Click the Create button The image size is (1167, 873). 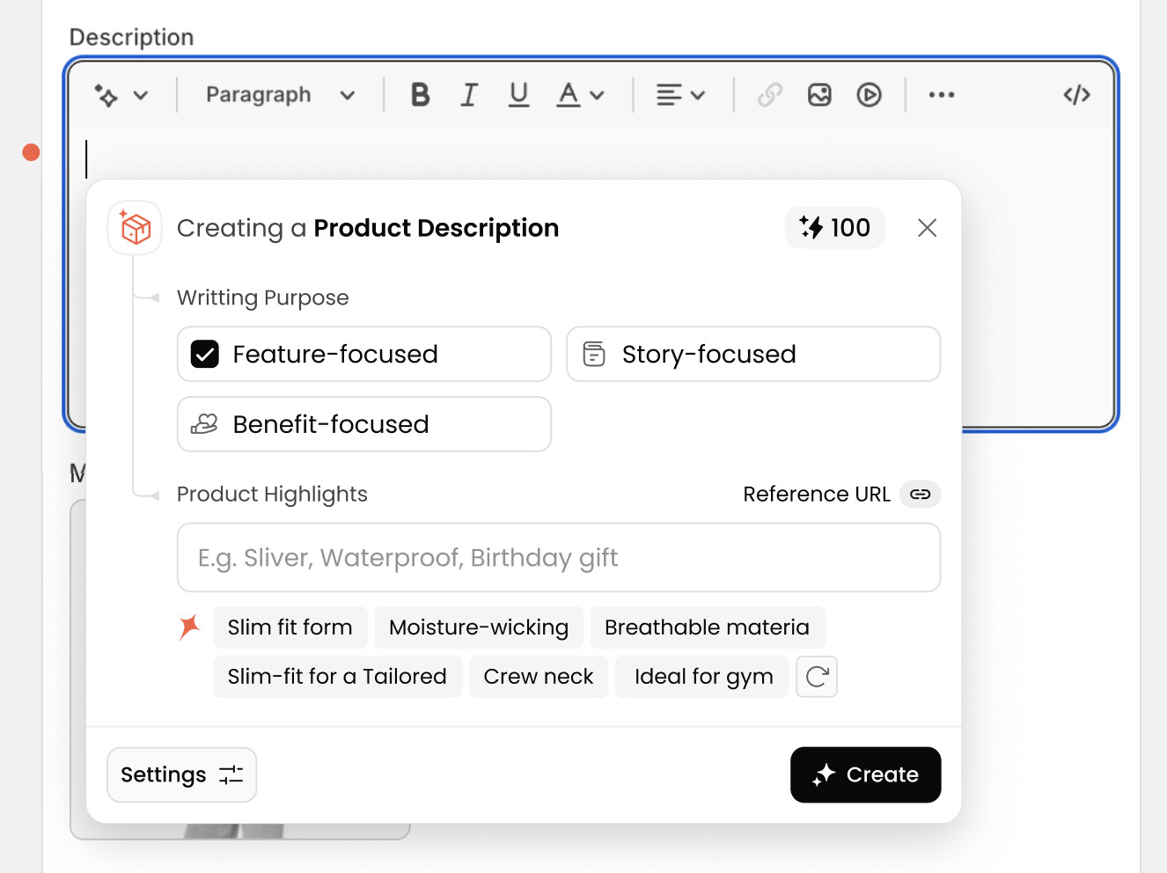(865, 774)
